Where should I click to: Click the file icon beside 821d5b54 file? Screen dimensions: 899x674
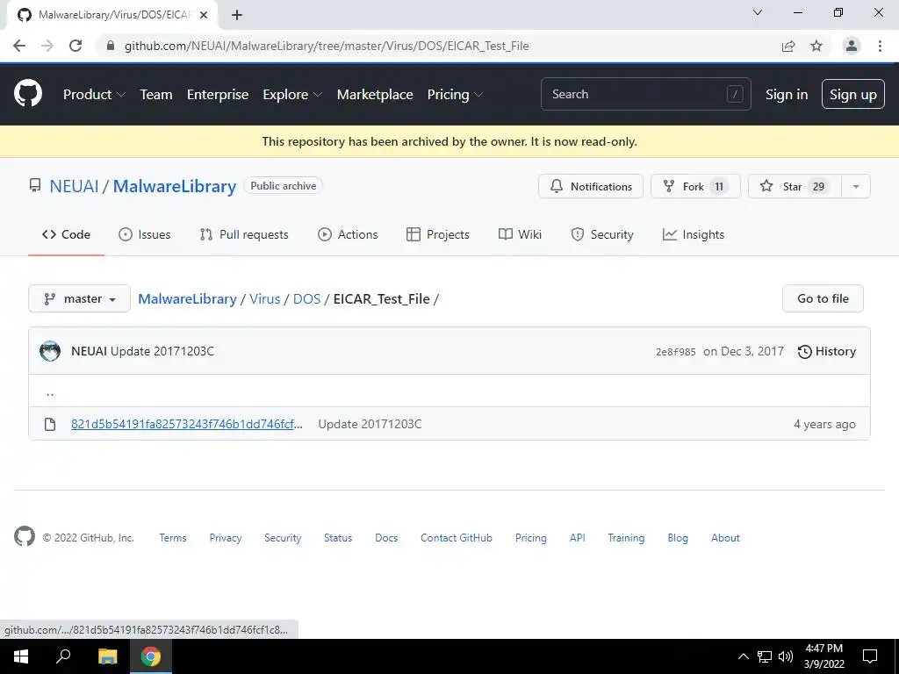[x=50, y=424]
